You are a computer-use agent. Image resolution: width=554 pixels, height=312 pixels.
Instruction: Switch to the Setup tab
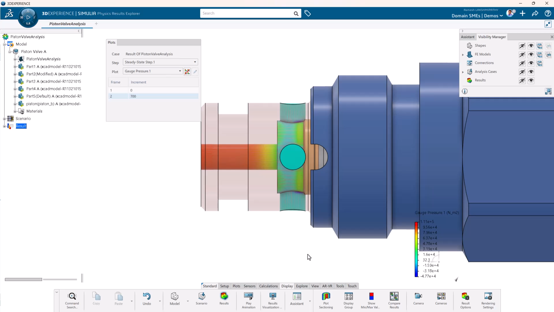[224, 286]
